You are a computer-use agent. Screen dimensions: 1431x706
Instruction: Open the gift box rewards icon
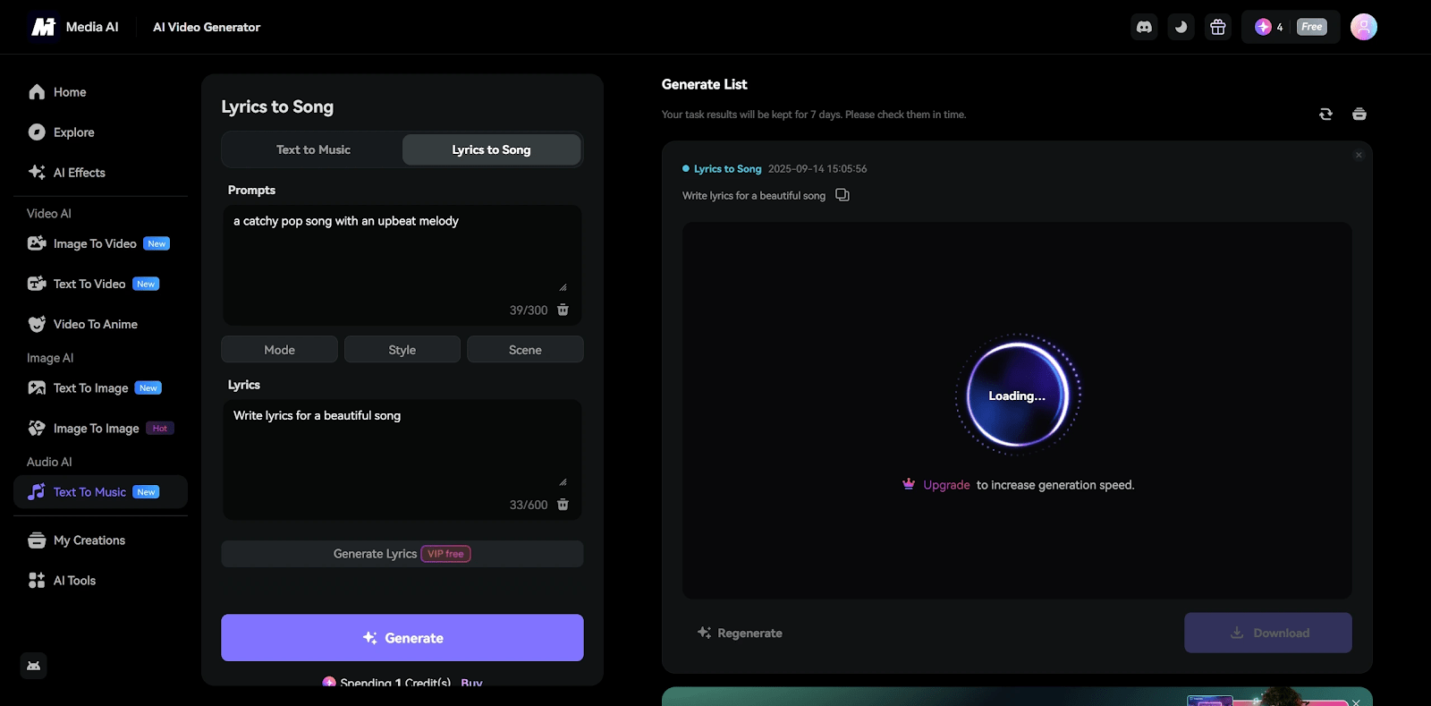point(1217,27)
